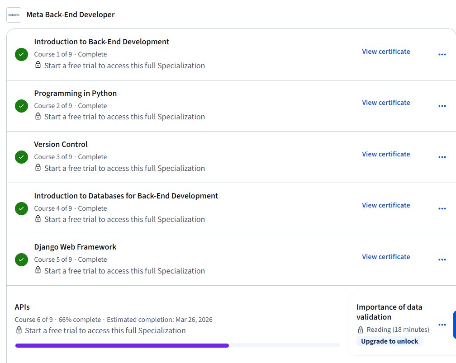
Task: Click lock icon under Course 6 of 9
Action: tap(19, 330)
